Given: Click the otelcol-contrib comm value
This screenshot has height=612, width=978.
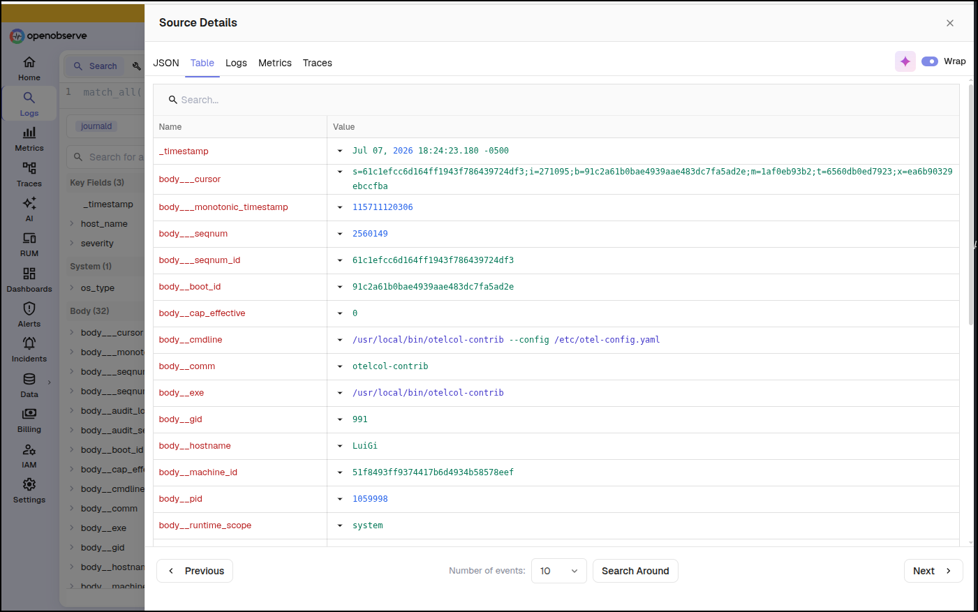Looking at the screenshot, I should [x=390, y=366].
